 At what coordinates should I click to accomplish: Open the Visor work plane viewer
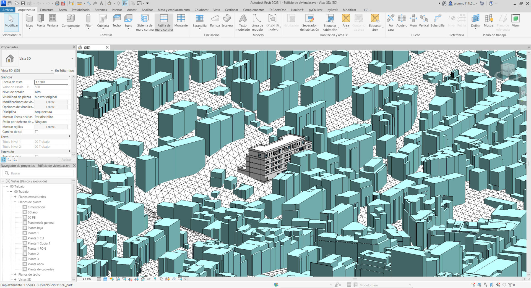pyautogui.click(x=515, y=21)
